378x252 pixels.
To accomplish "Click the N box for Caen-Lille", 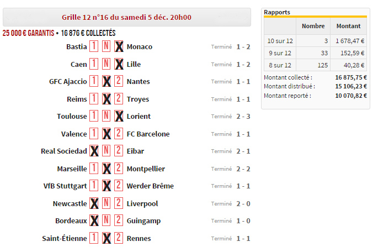I will [107, 64].
